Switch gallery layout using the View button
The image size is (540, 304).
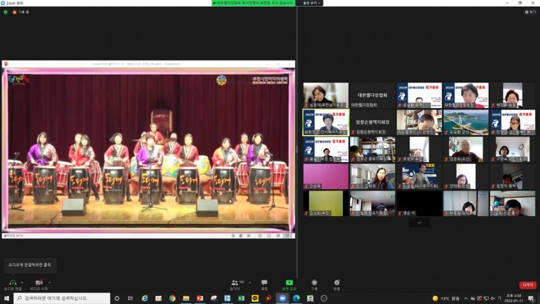tap(531, 12)
